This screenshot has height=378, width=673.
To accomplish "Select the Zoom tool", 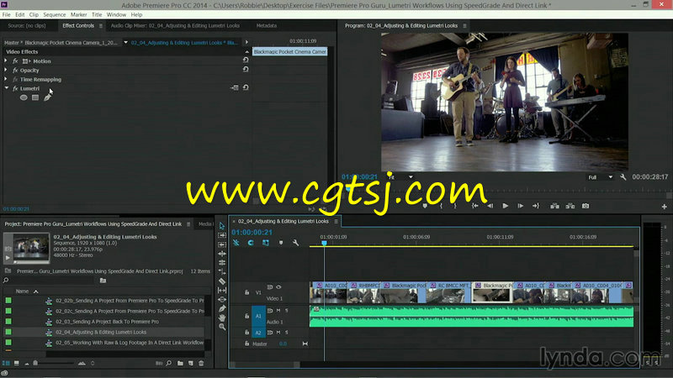I will (x=222, y=327).
